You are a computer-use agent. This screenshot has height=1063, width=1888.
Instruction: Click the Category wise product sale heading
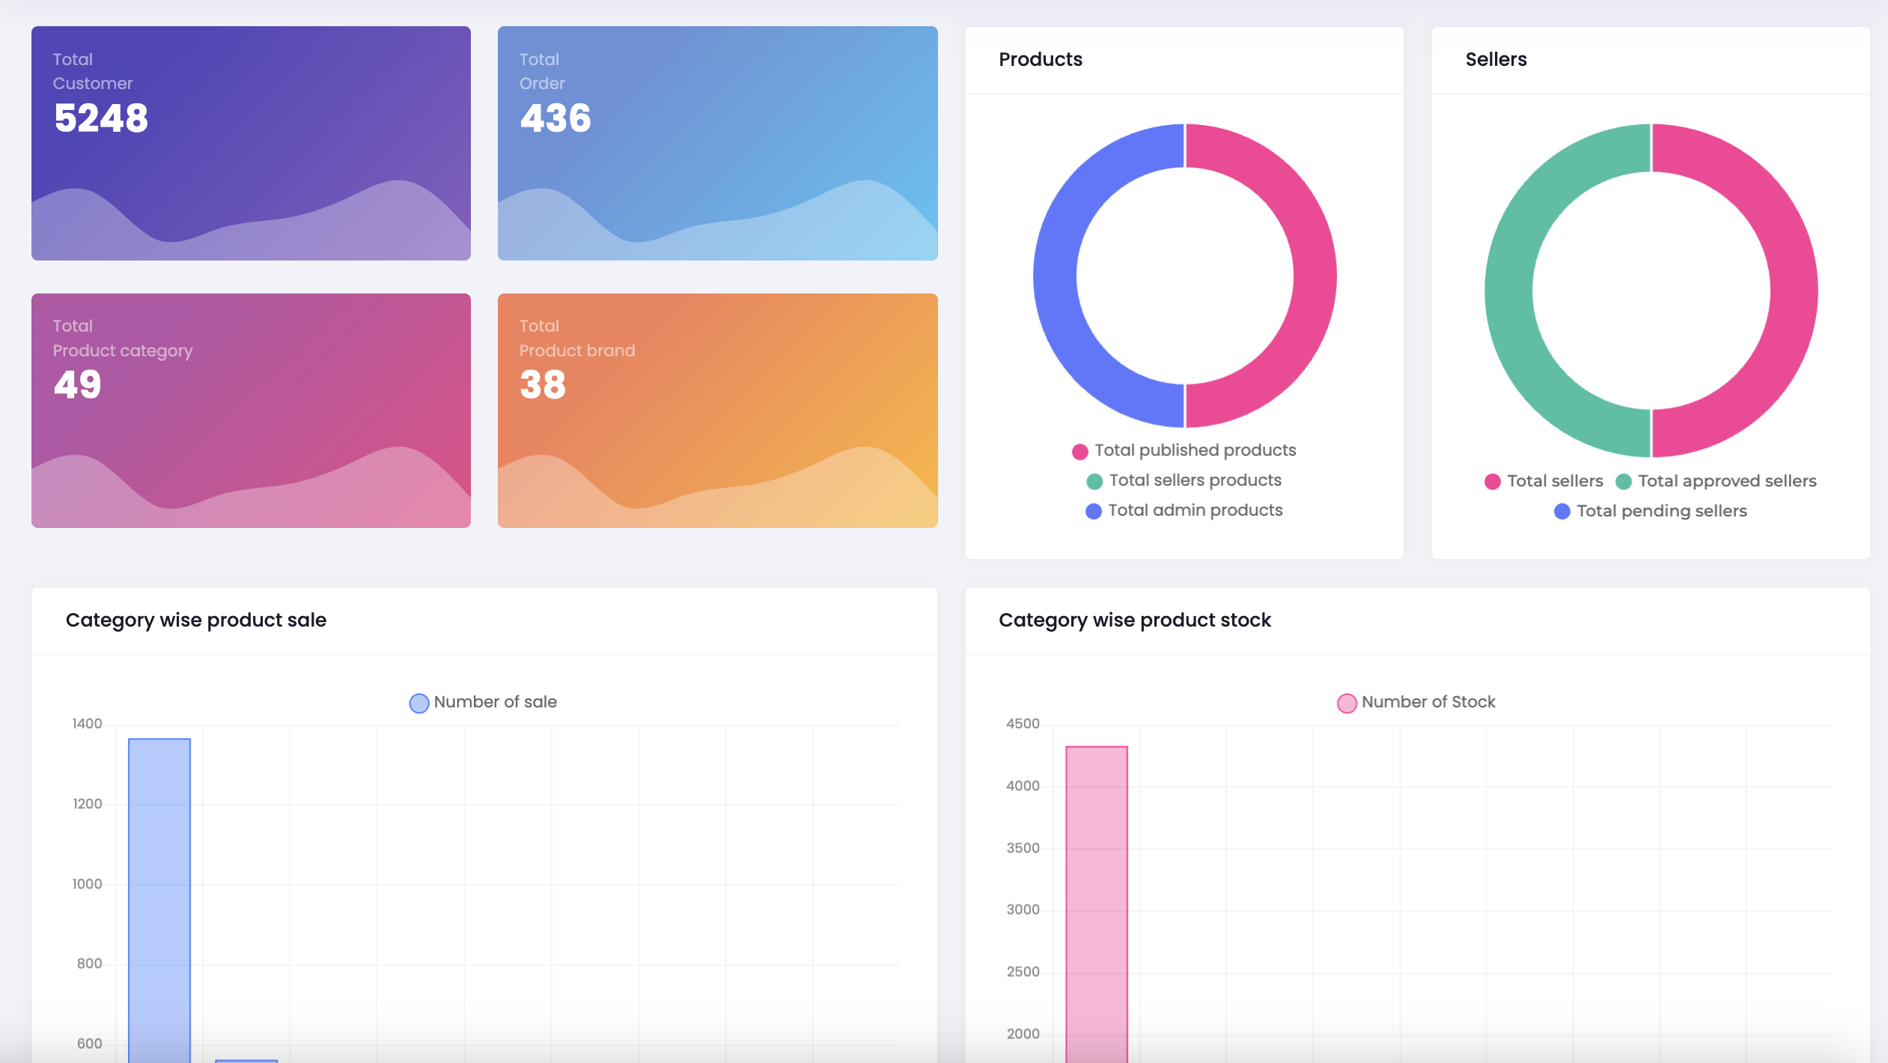pos(196,621)
